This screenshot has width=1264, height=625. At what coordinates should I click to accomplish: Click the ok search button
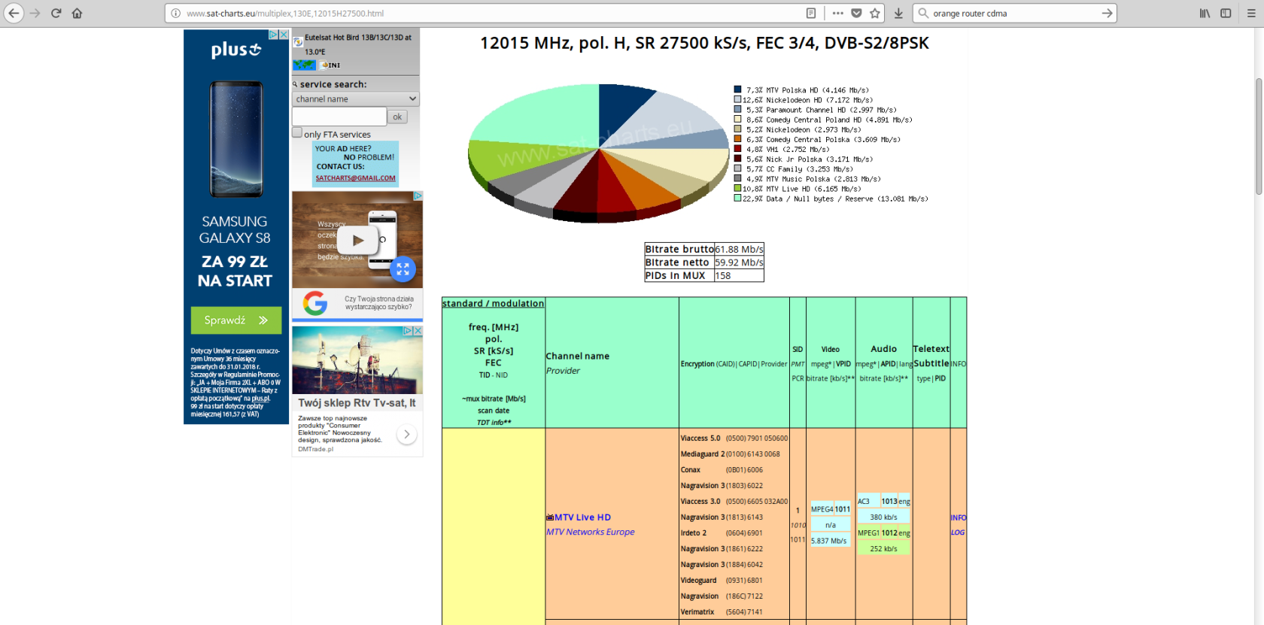click(x=397, y=117)
